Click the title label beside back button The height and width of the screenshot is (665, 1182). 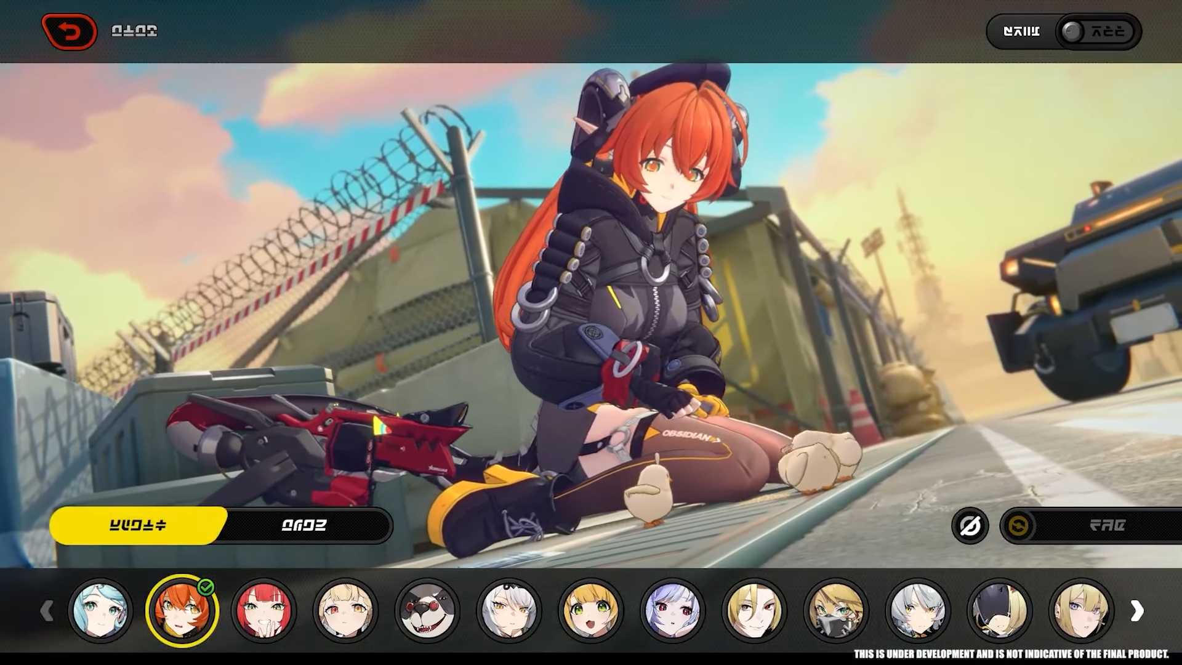click(134, 31)
